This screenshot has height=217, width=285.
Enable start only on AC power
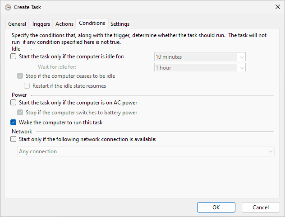tap(14, 103)
